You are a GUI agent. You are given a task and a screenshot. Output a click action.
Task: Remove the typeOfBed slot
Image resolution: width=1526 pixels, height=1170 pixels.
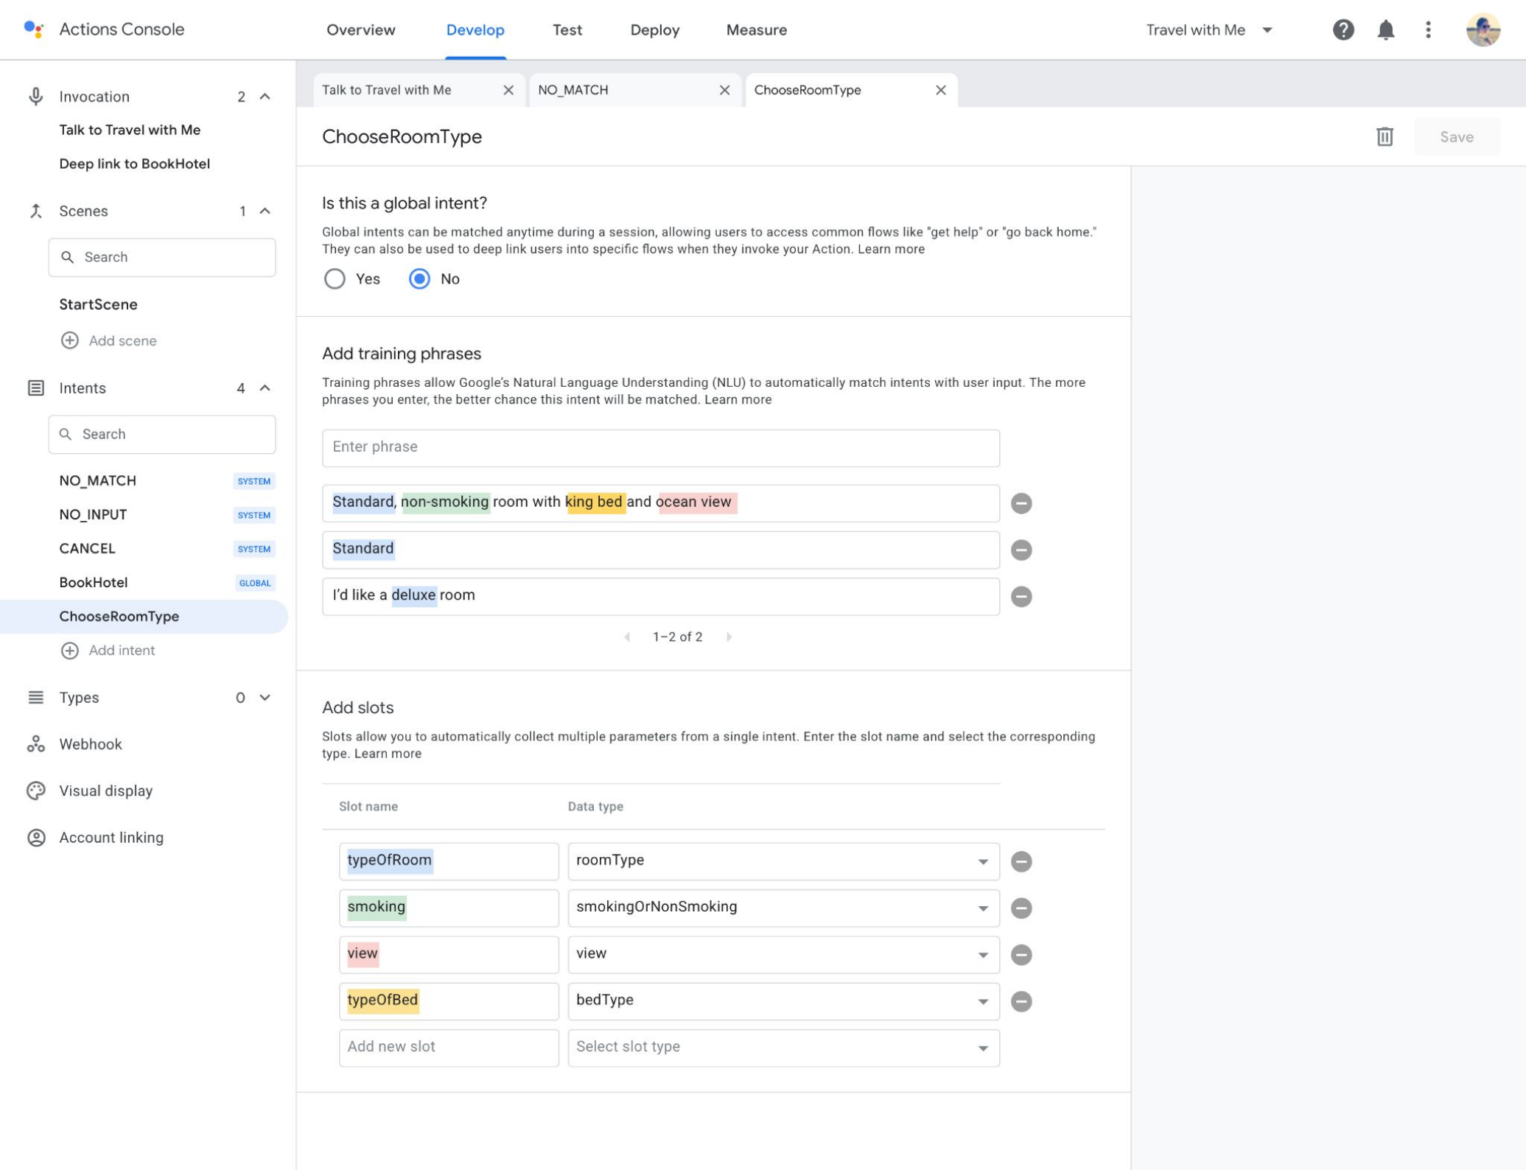(1021, 1001)
